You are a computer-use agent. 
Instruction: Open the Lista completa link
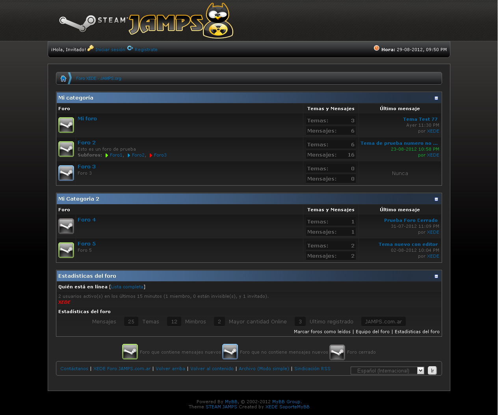127,287
